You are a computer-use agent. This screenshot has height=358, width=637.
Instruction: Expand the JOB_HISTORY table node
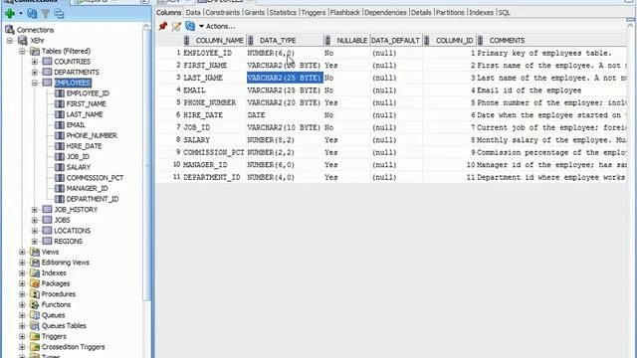(x=35, y=210)
